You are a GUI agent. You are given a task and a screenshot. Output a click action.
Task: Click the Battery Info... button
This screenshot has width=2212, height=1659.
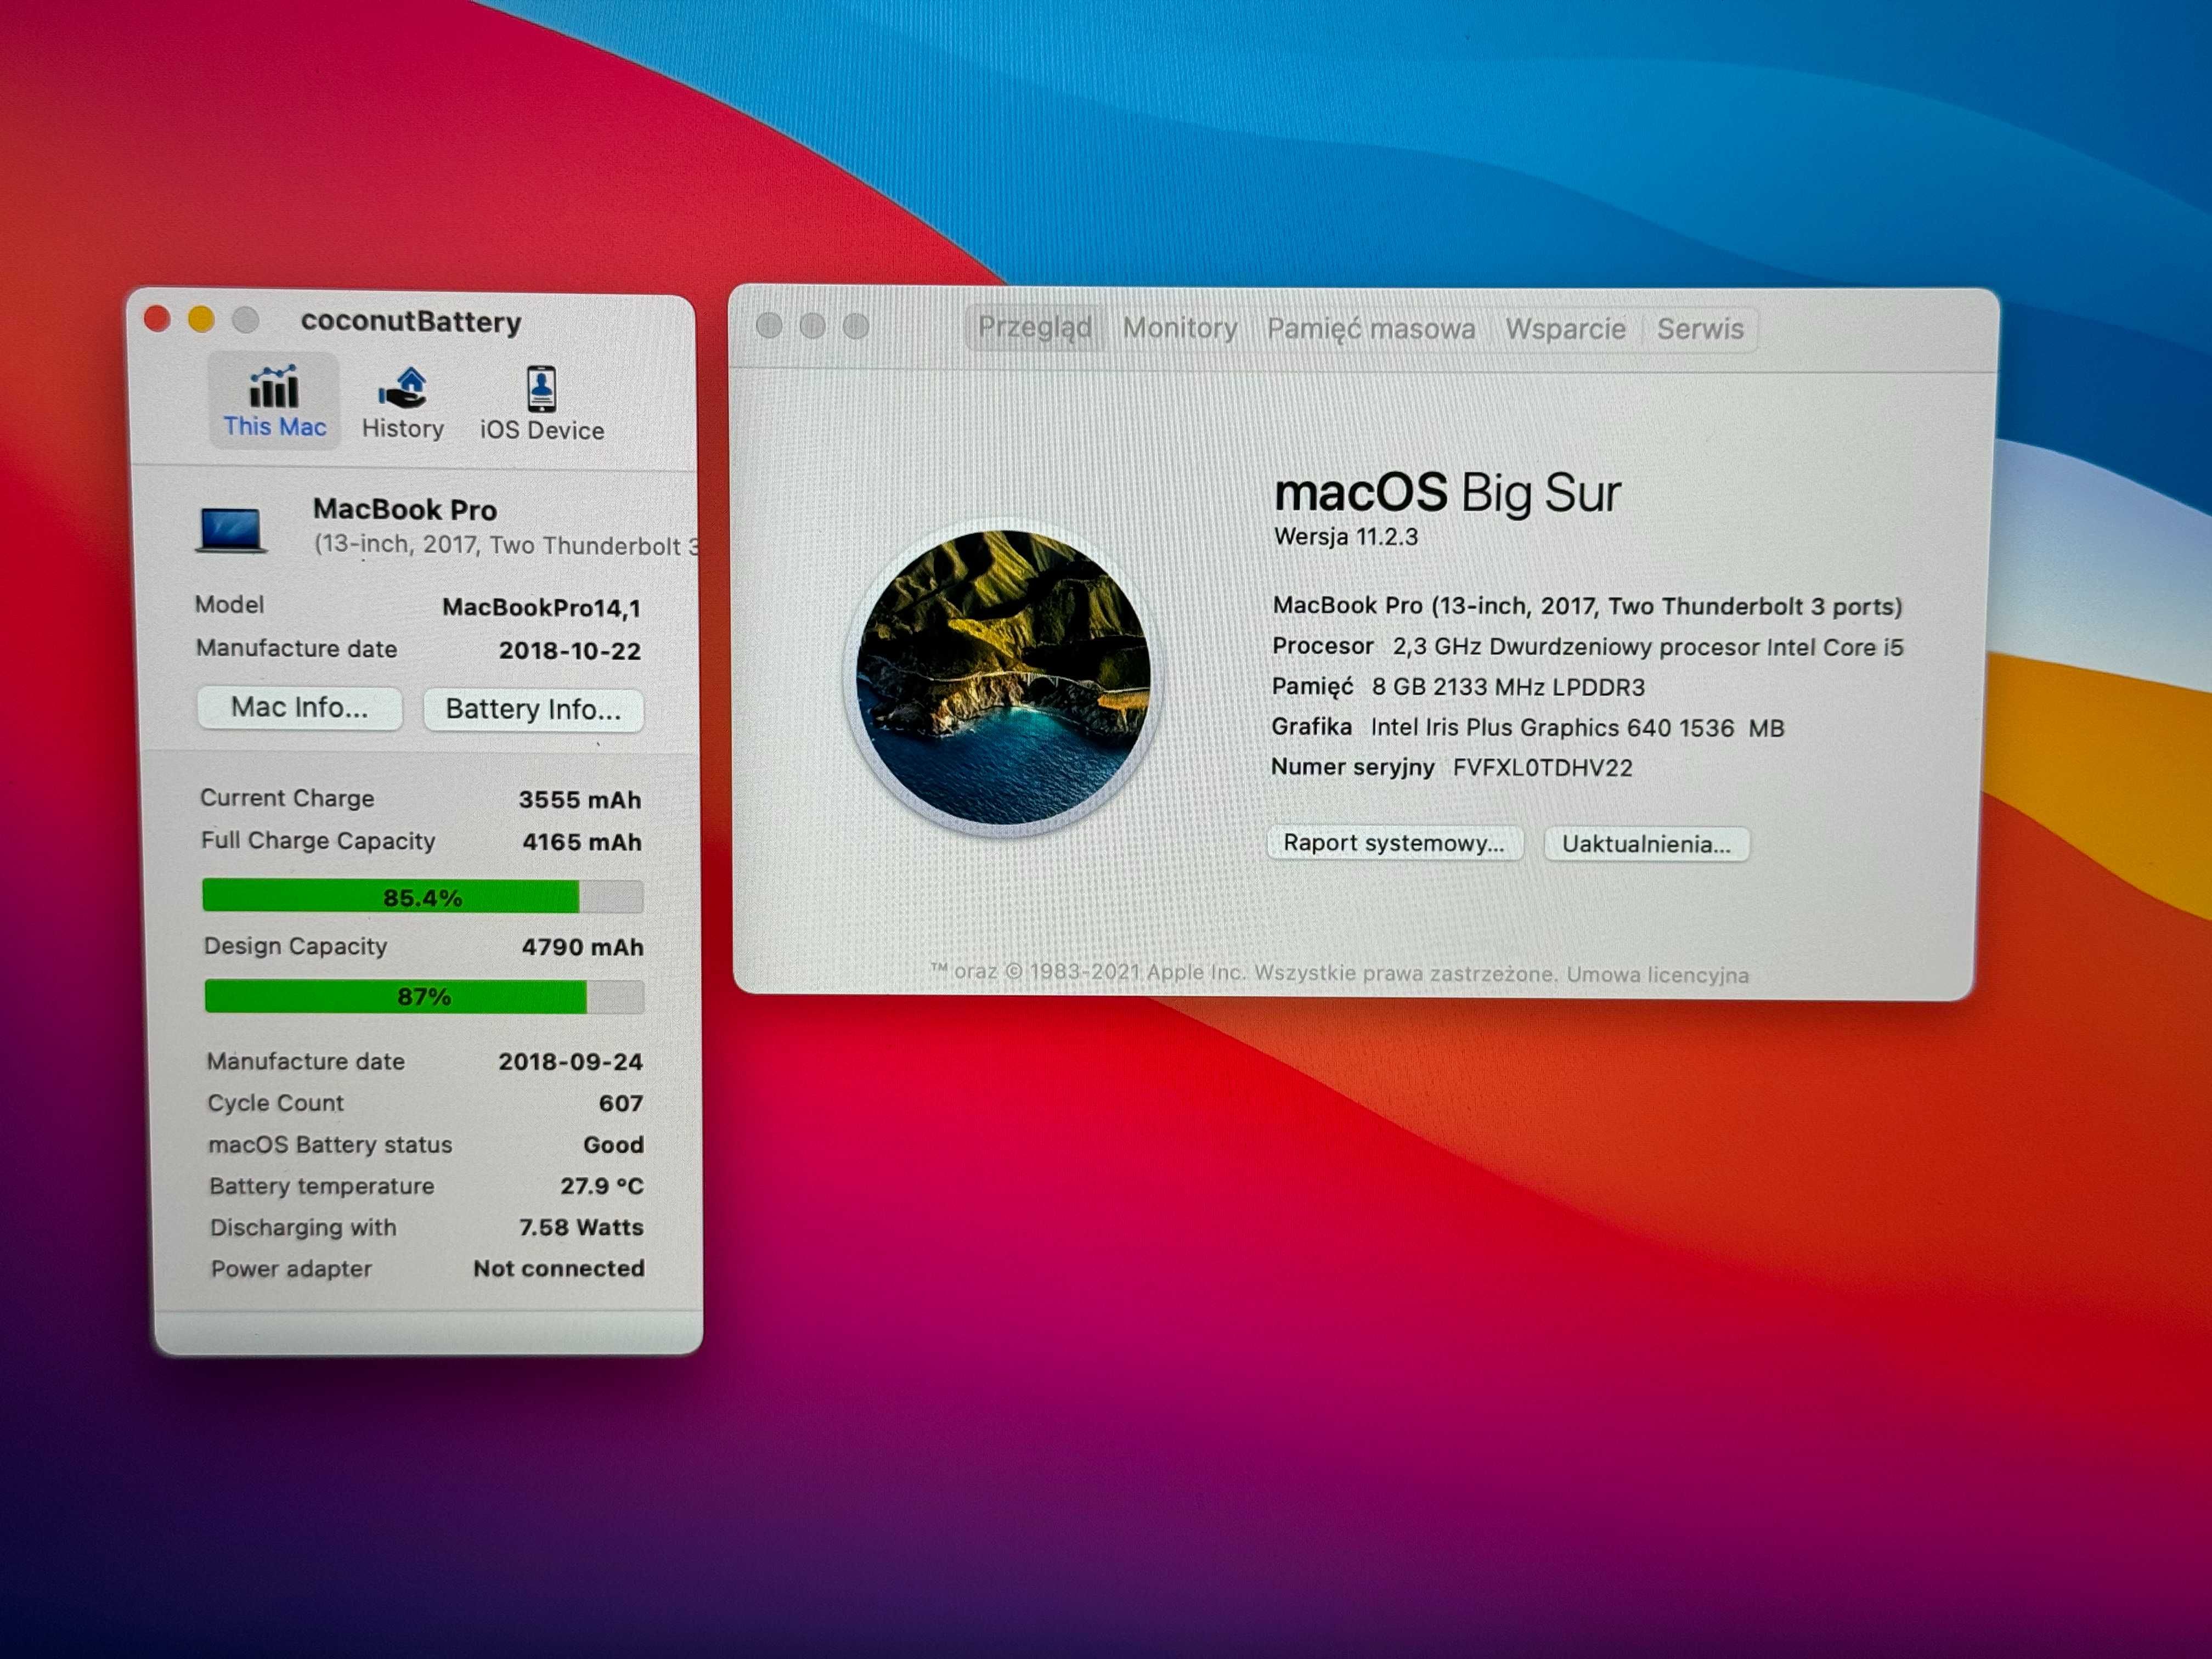point(533,709)
